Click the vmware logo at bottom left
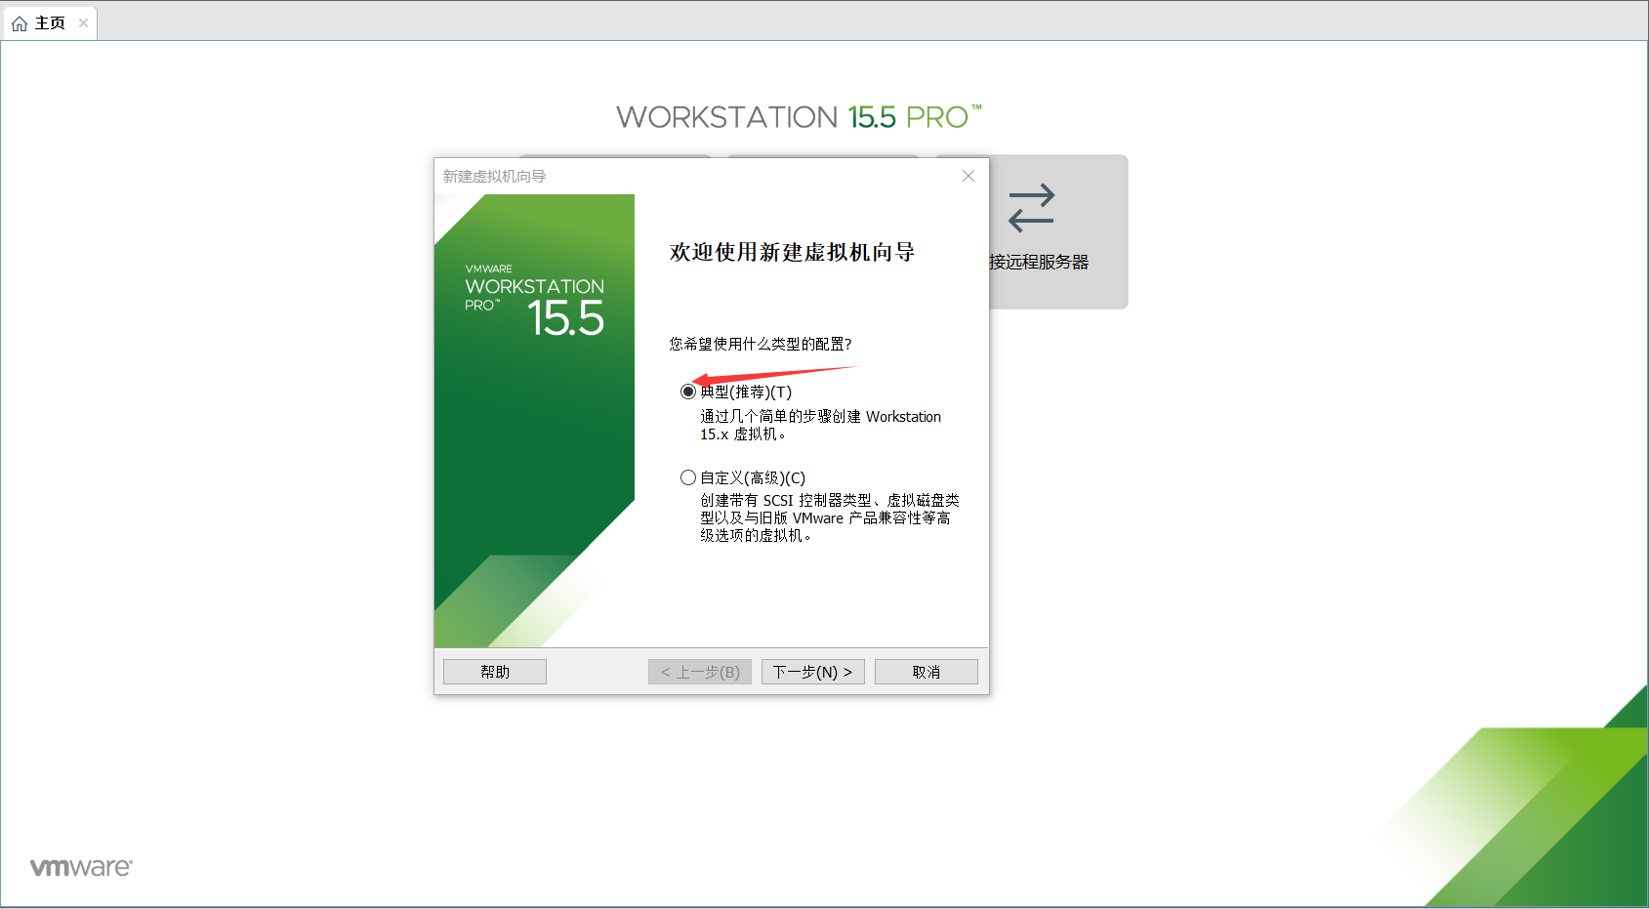Screen dimensions: 1649x909 pos(81,867)
